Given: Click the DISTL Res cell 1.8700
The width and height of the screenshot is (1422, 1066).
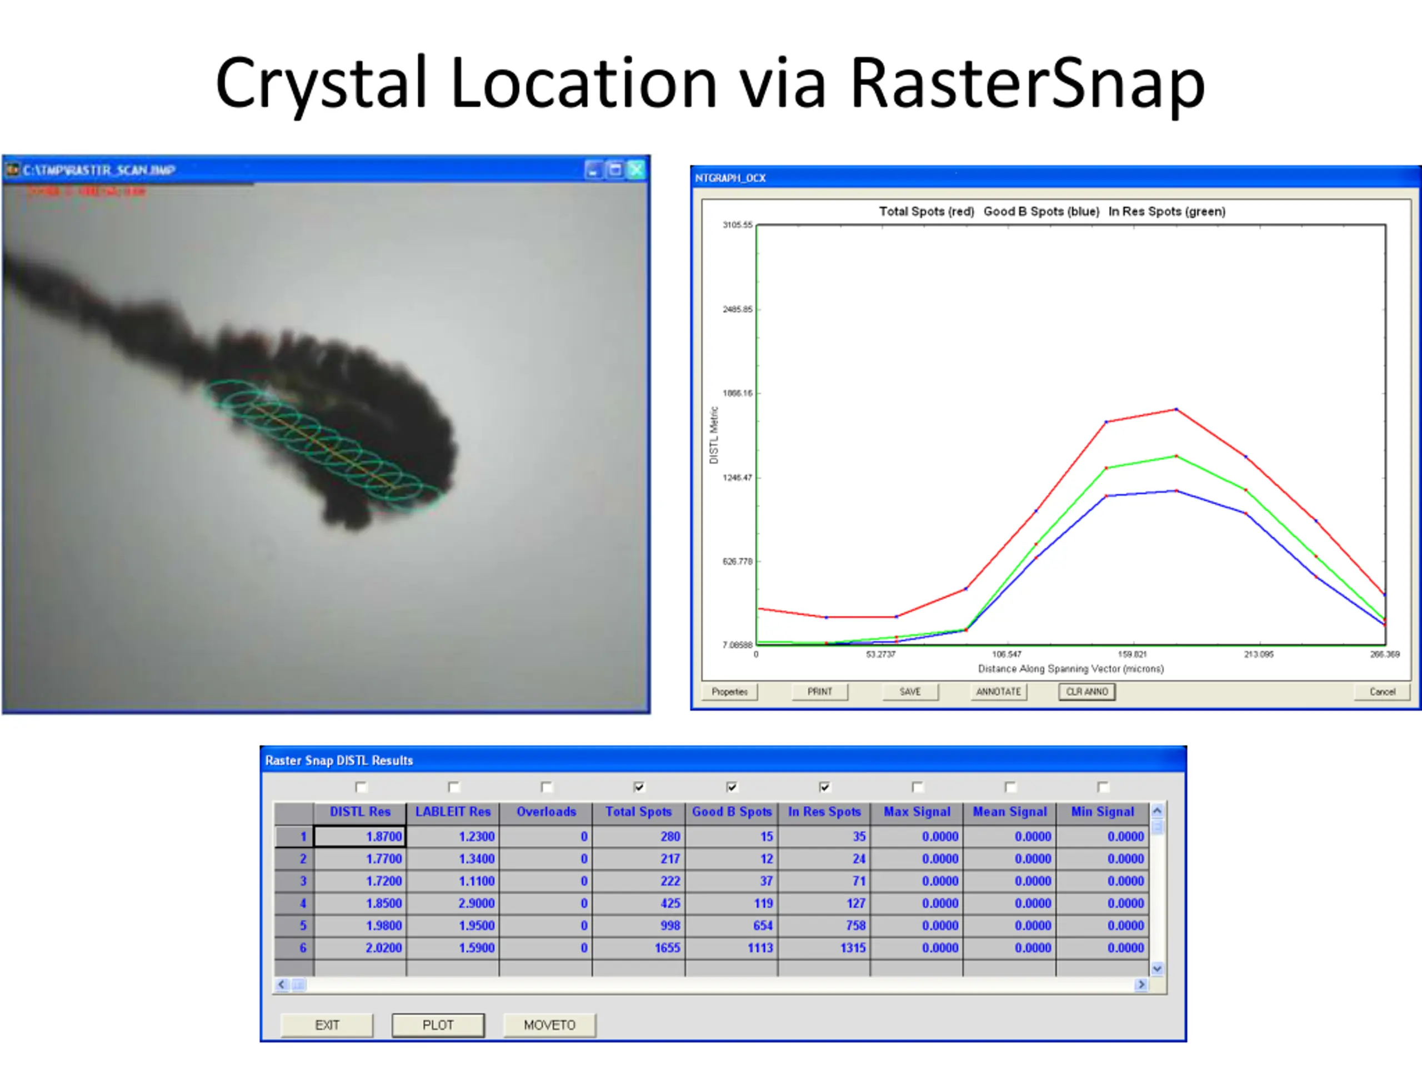Looking at the screenshot, I should tap(360, 837).
